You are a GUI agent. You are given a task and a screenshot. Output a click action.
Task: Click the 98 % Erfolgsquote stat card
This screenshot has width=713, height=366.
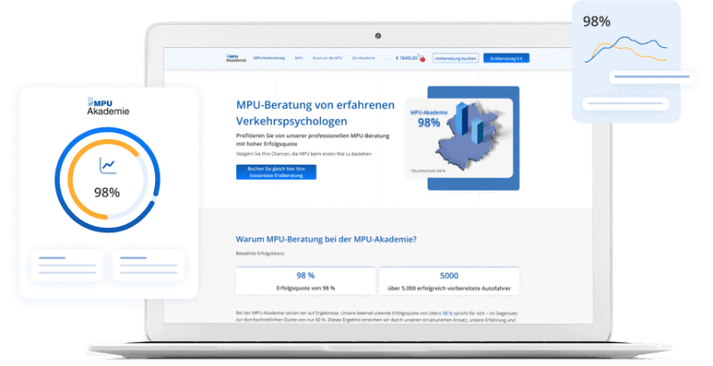point(306,281)
